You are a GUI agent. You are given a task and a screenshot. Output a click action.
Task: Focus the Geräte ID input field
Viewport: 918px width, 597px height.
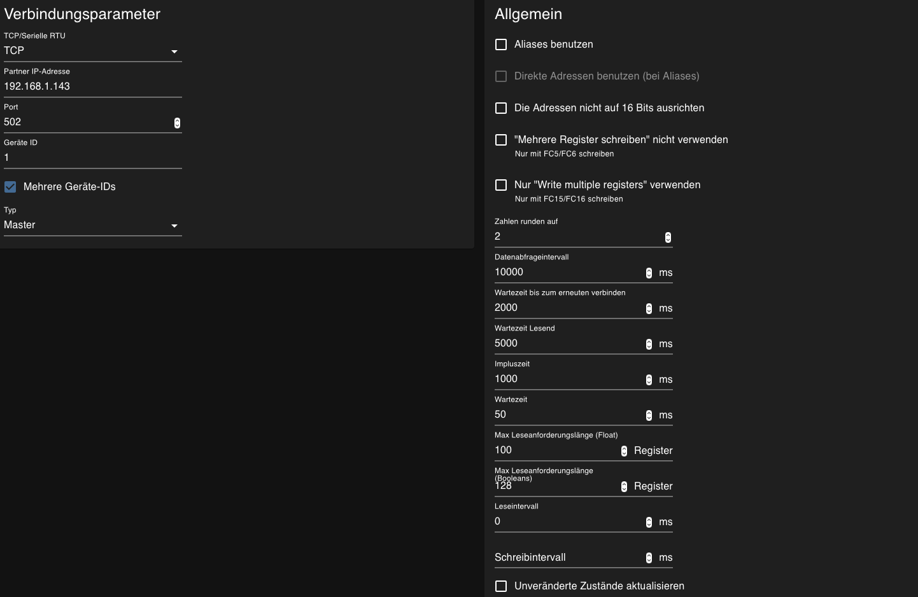point(92,158)
